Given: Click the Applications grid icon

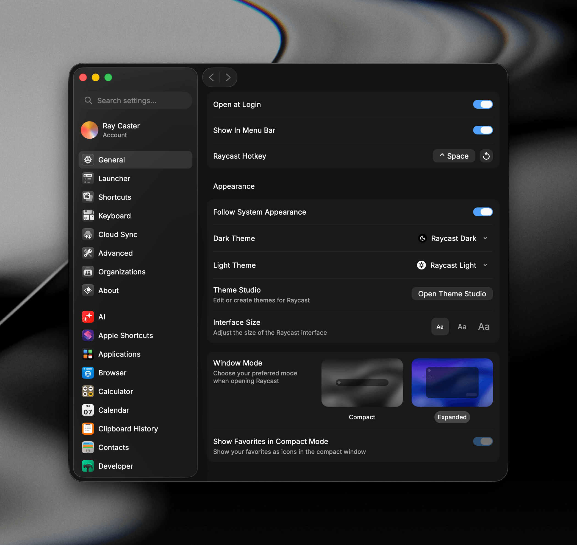Looking at the screenshot, I should click(88, 354).
